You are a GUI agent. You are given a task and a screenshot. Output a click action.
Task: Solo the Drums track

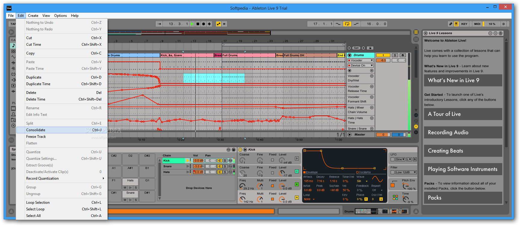coord(395,55)
